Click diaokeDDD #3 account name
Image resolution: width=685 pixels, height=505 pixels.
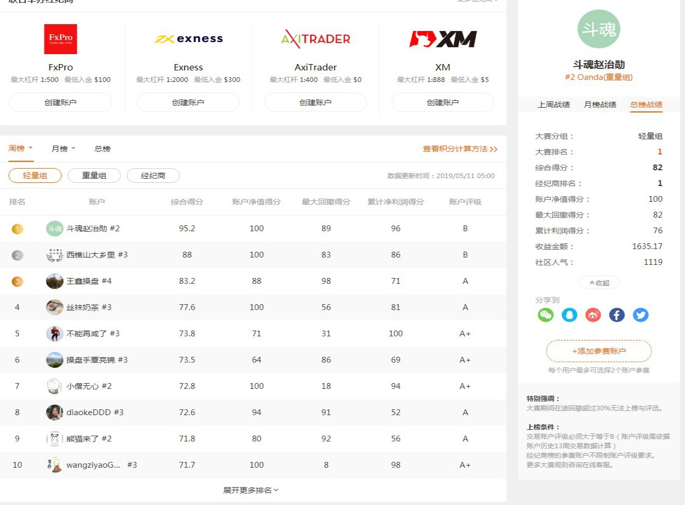[95, 413]
